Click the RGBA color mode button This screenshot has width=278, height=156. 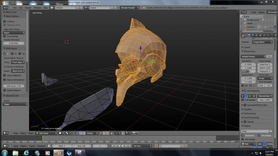click(x=270, y=144)
